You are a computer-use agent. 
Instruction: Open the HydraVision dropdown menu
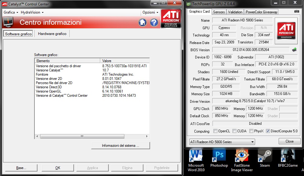32,12
